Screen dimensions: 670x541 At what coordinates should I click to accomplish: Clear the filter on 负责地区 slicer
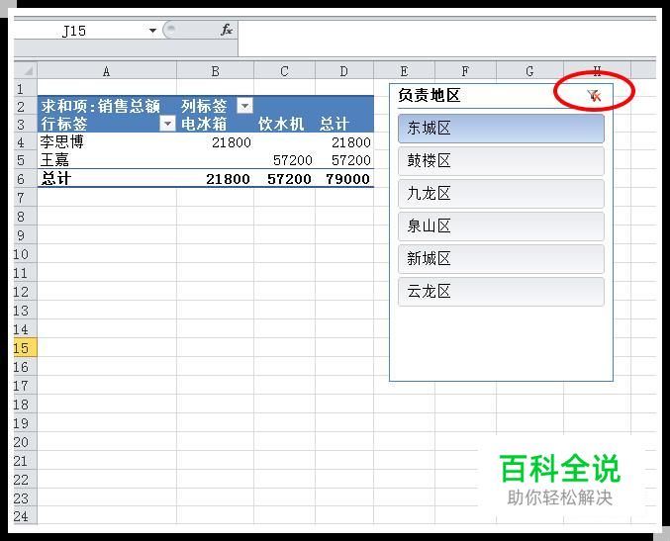pyautogui.click(x=594, y=95)
